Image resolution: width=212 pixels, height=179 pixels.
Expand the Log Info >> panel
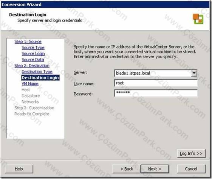pyautogui.click(x=191, y=153)
